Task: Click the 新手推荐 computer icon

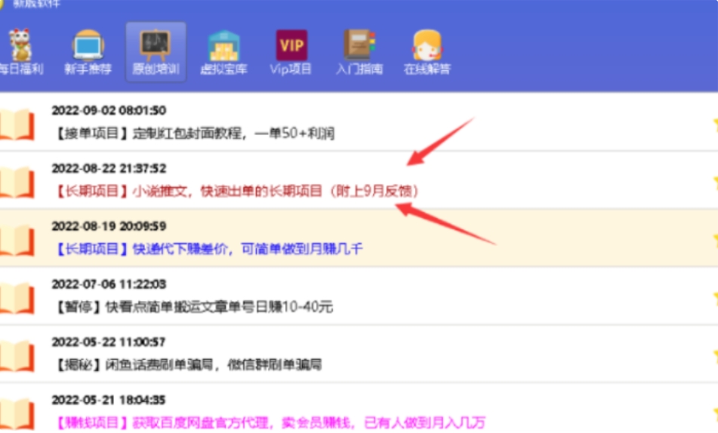Action: [88, 45]
